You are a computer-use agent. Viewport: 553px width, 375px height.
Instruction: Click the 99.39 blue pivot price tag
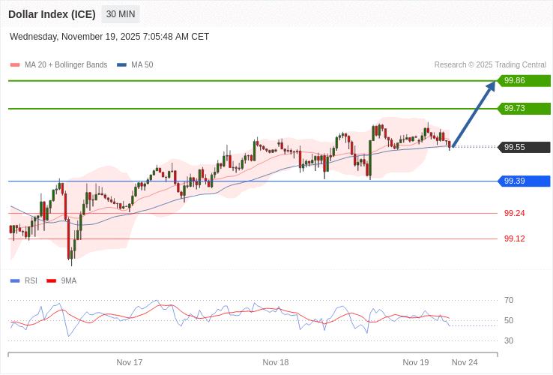[x=524, y=181]
